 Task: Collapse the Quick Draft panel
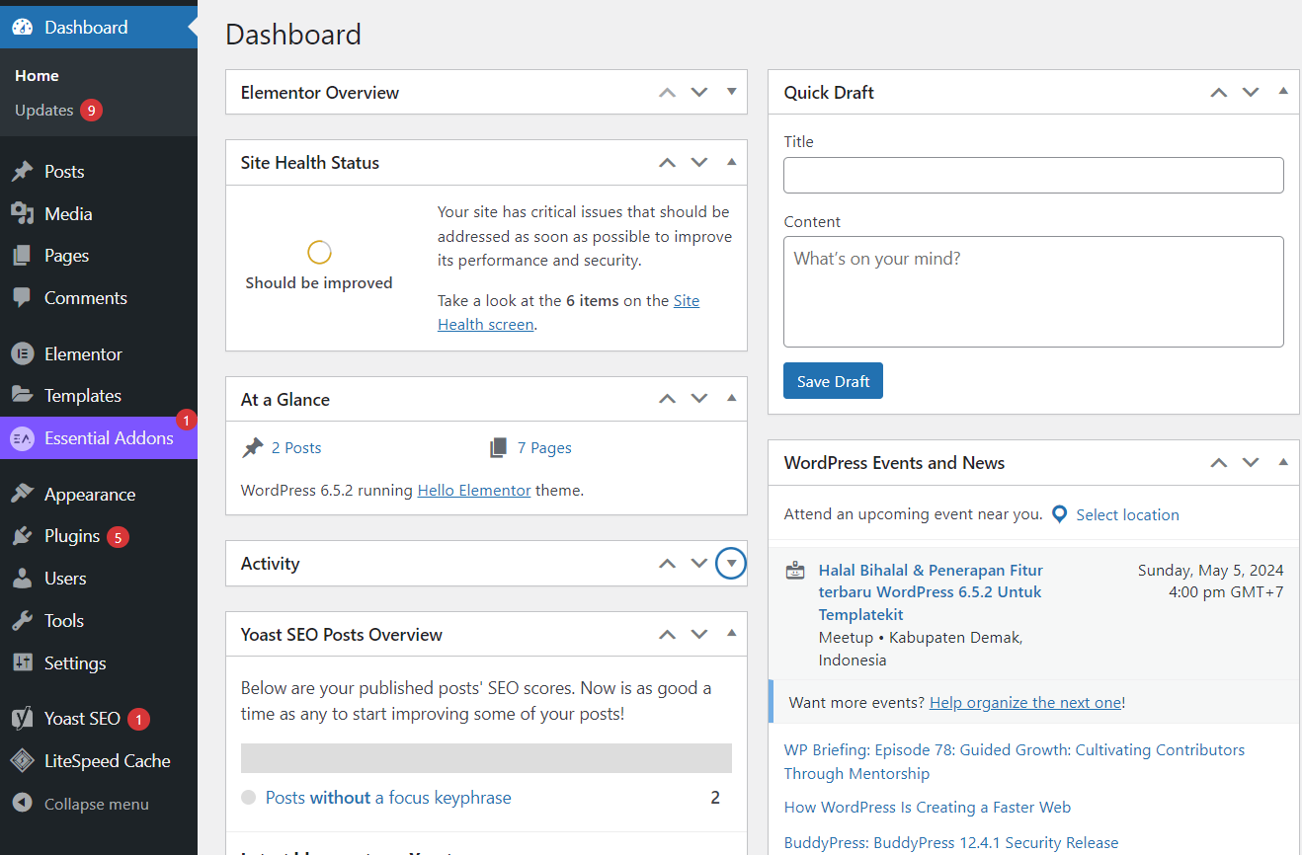click(x=1283, y=92)
